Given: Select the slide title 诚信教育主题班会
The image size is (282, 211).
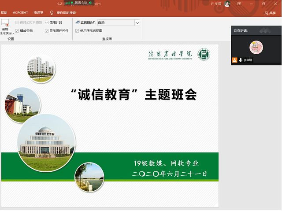Looking at the screenshot, I should (134, 94).
